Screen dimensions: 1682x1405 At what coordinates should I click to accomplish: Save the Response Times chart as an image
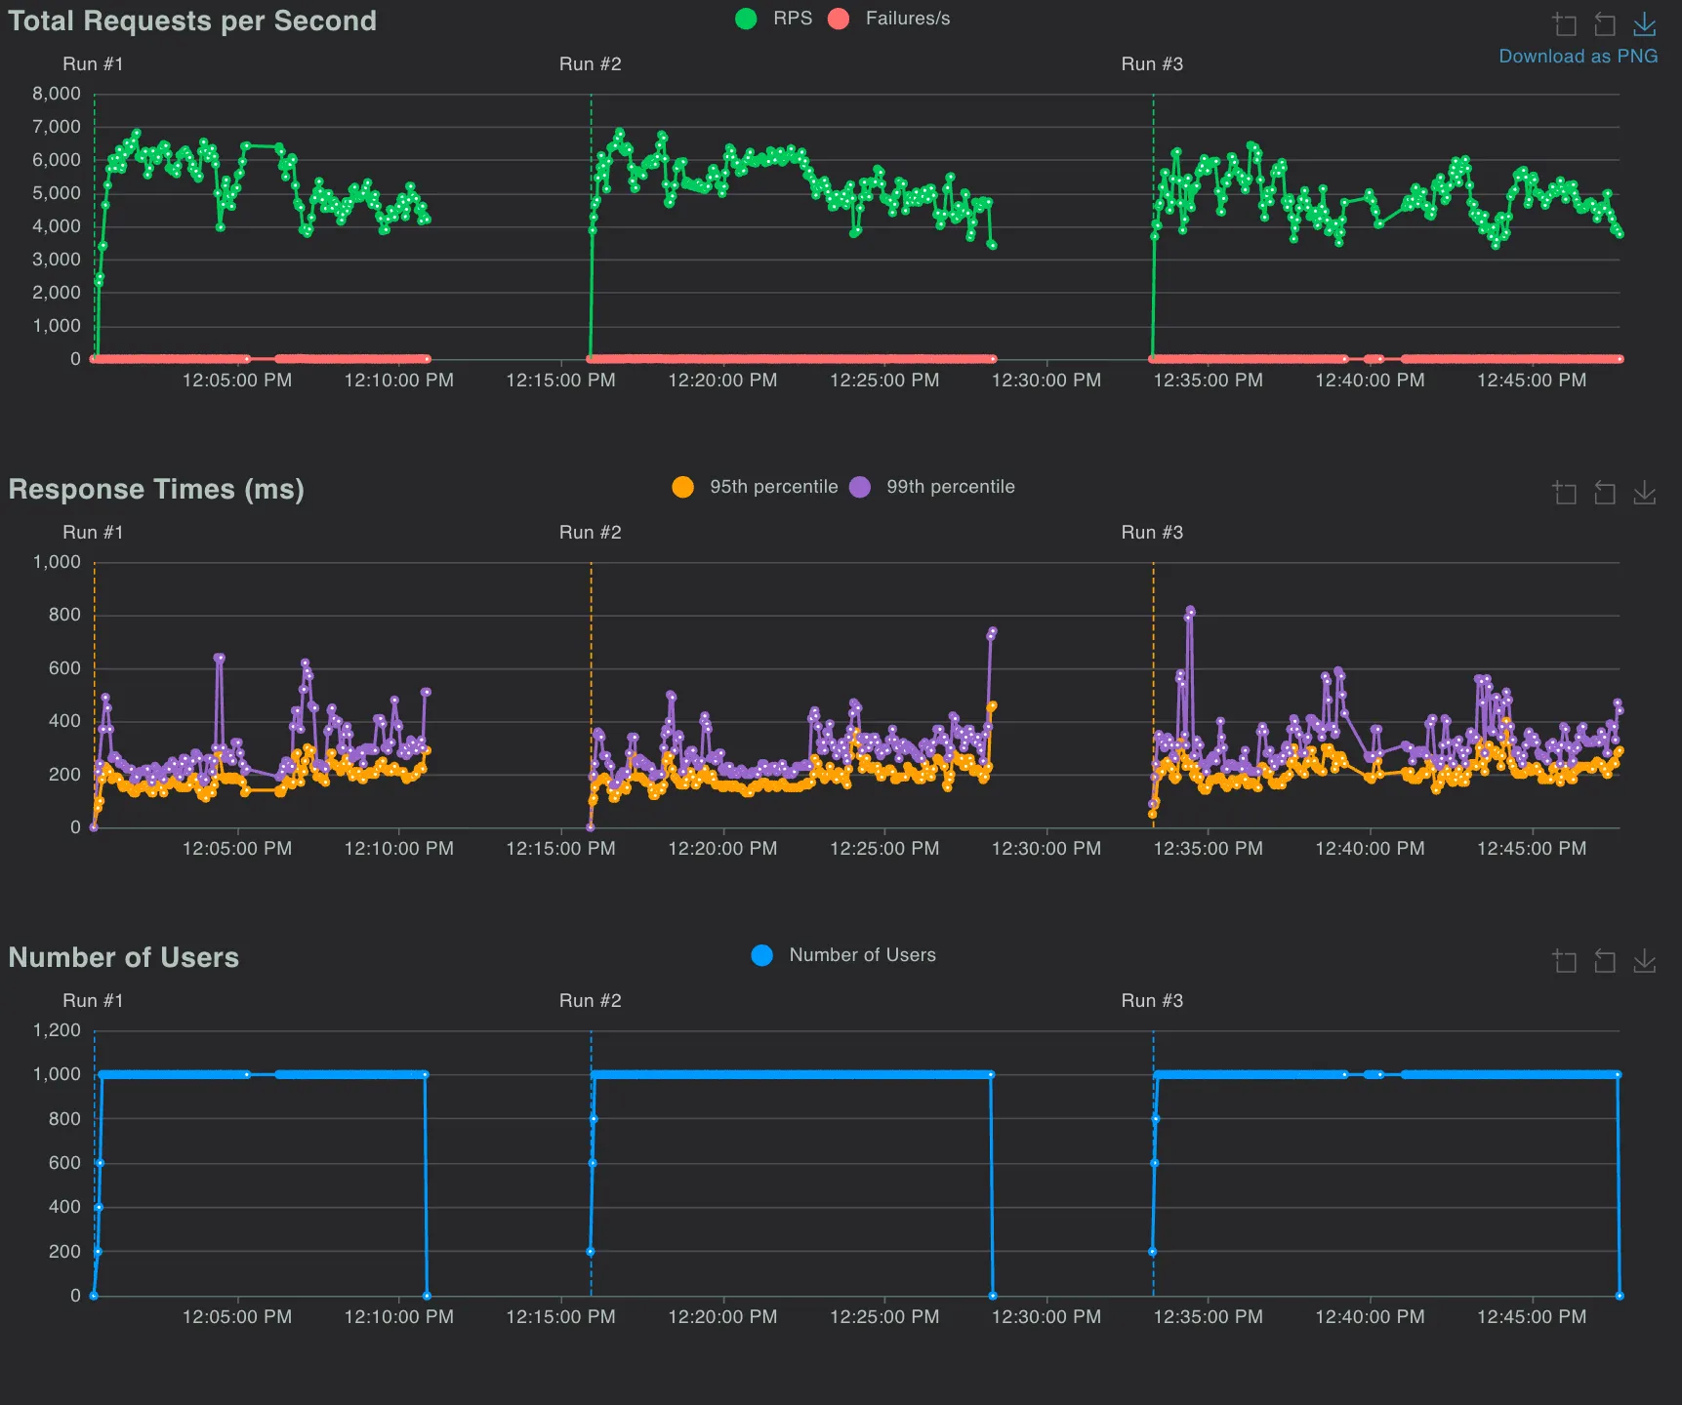[x=1645, y=493]
